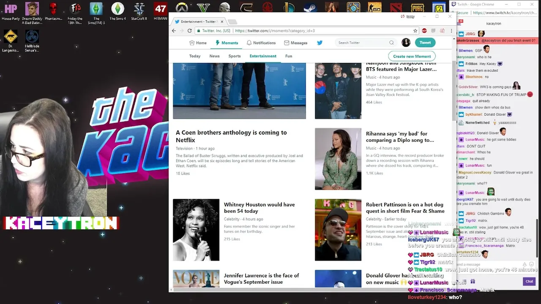Launch Hearthstone desktop icon
The width and height of the screenshot is (541, 304).
353,8
